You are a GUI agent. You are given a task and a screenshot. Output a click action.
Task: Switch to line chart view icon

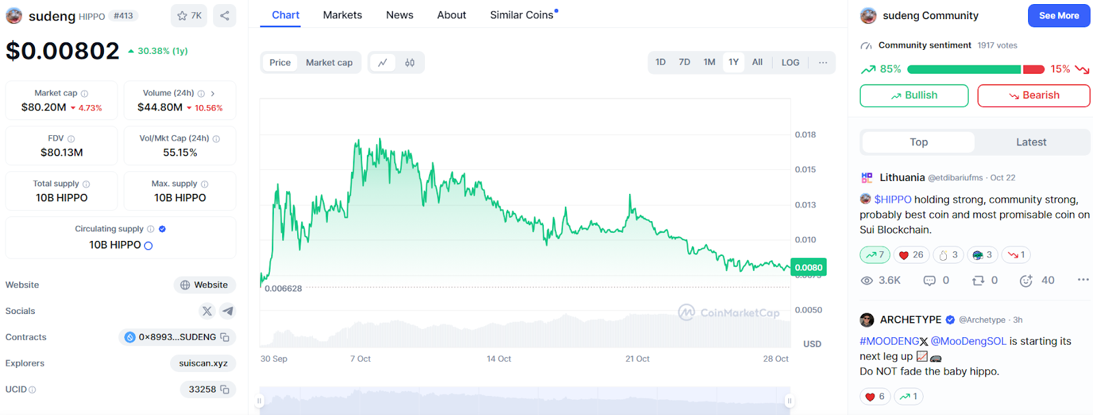pos(383,63)
